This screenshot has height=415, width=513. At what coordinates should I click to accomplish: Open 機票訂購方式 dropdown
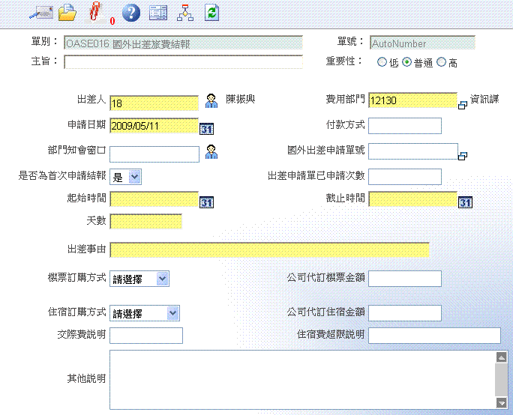[x=163, y=279]
